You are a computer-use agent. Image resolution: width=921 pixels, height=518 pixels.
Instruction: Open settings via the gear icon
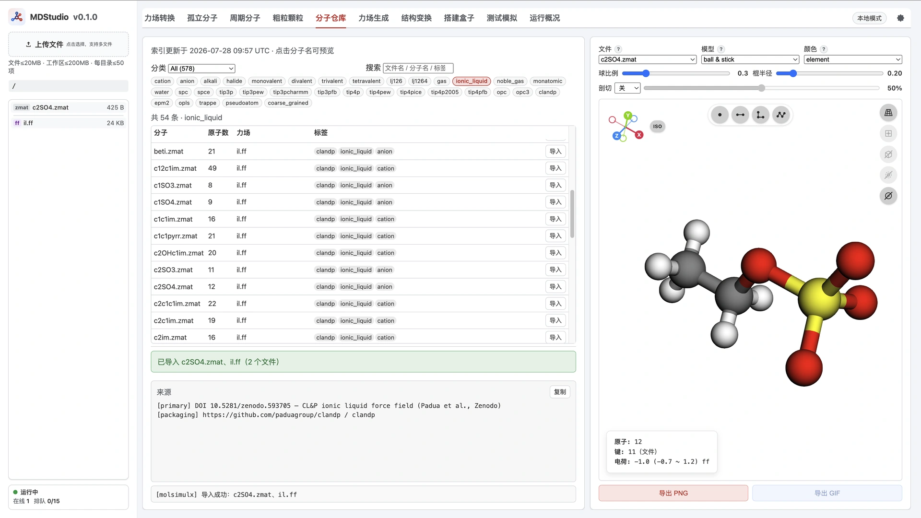coord(900,18)
